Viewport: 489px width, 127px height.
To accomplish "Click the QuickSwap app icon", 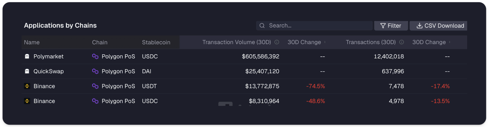I will point(27,71).
